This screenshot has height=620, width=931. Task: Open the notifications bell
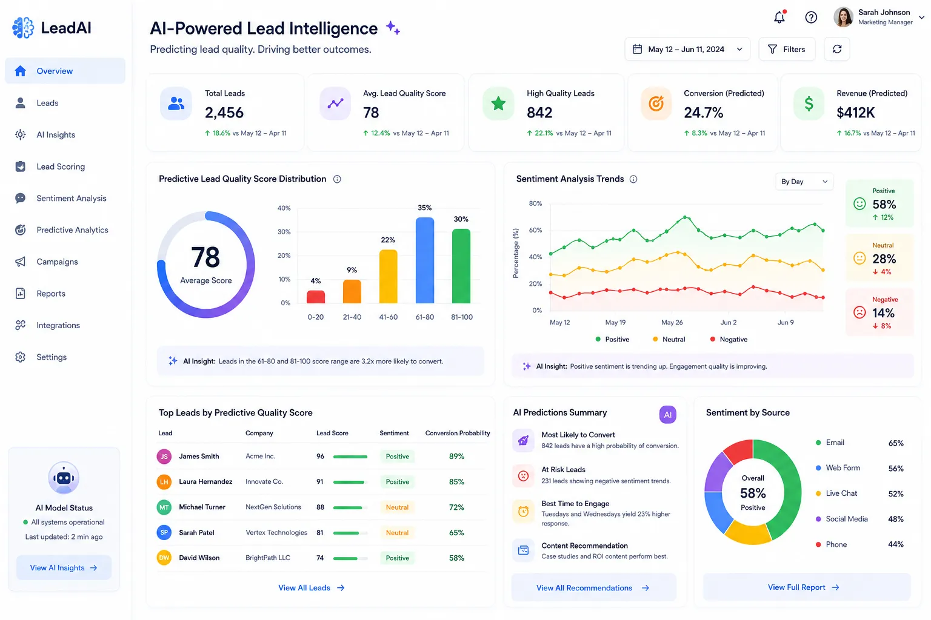coord(779,17)
